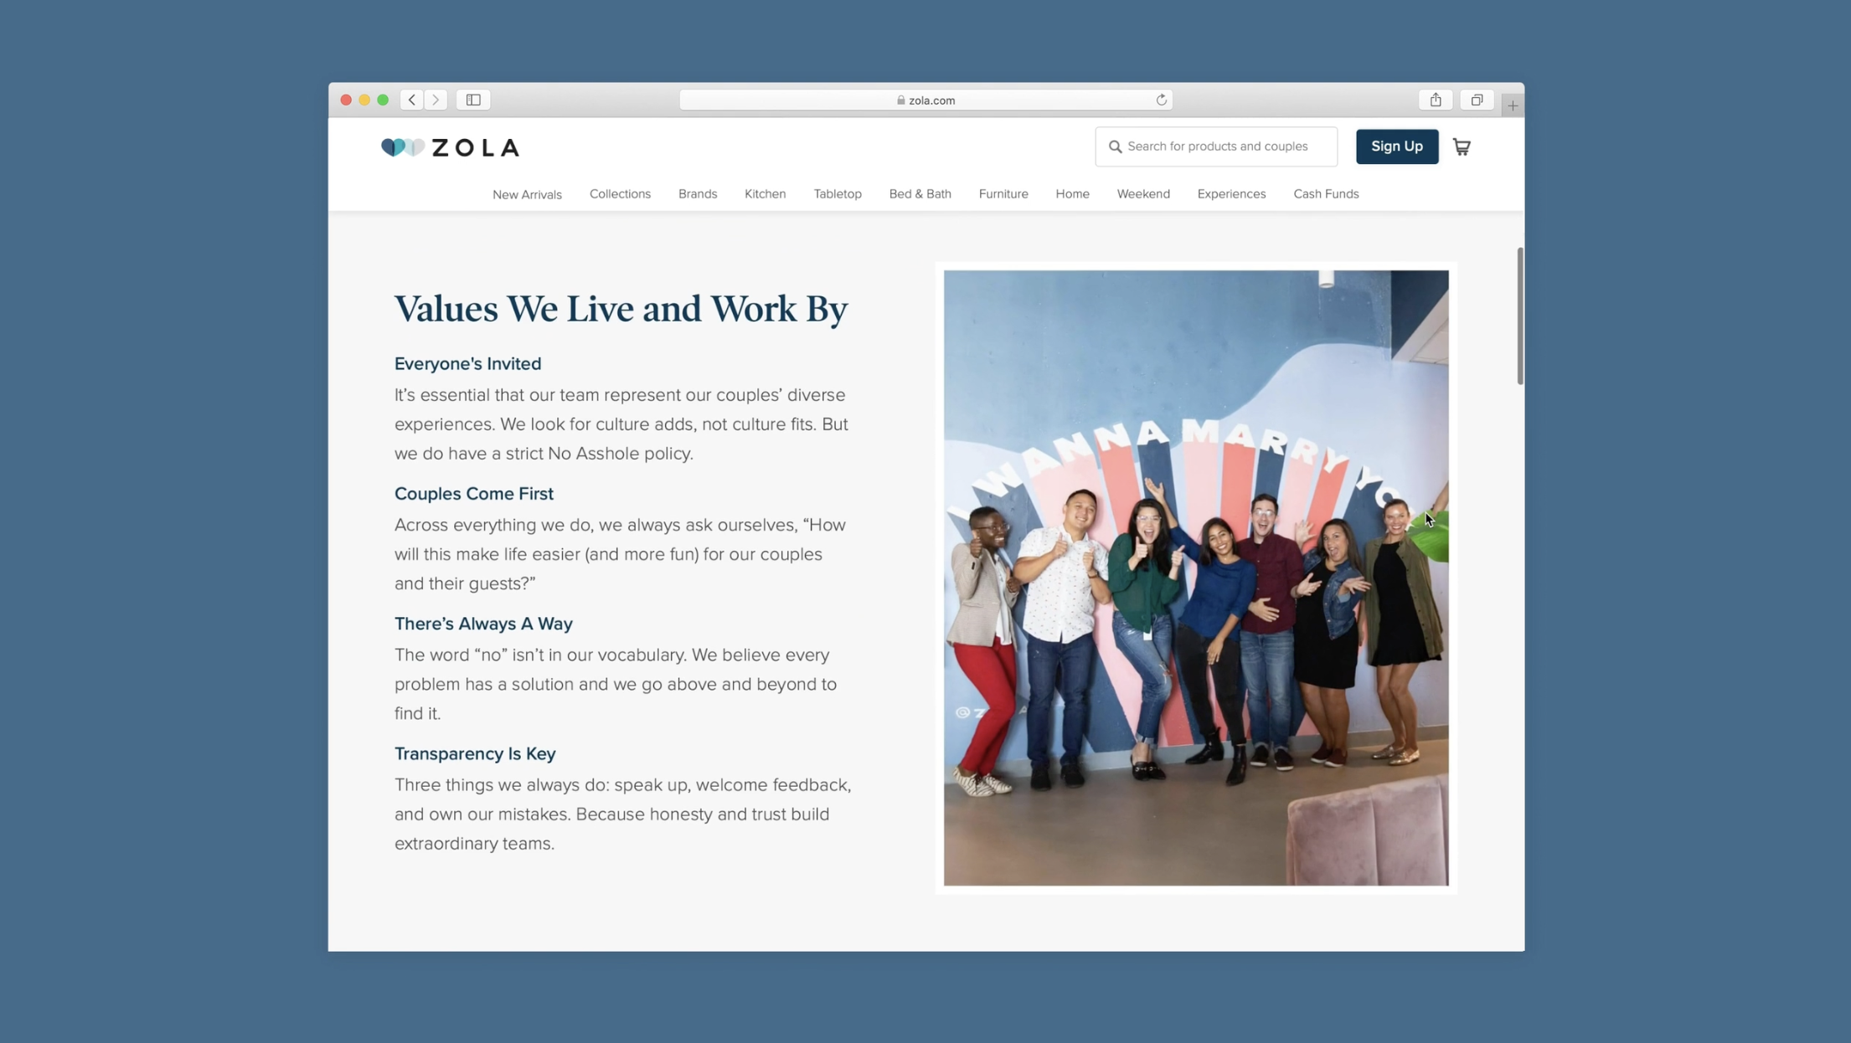1851x1043 pixels.
Task: Open the New Arrivals menu
Action: (527, 194)
